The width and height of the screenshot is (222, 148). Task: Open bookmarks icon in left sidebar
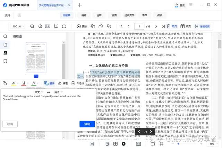pyautogui.click(x=5, y=61)
